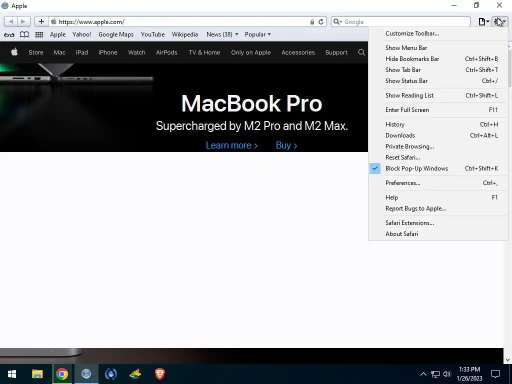Open Accessories in Apple nav

point(298,52)
